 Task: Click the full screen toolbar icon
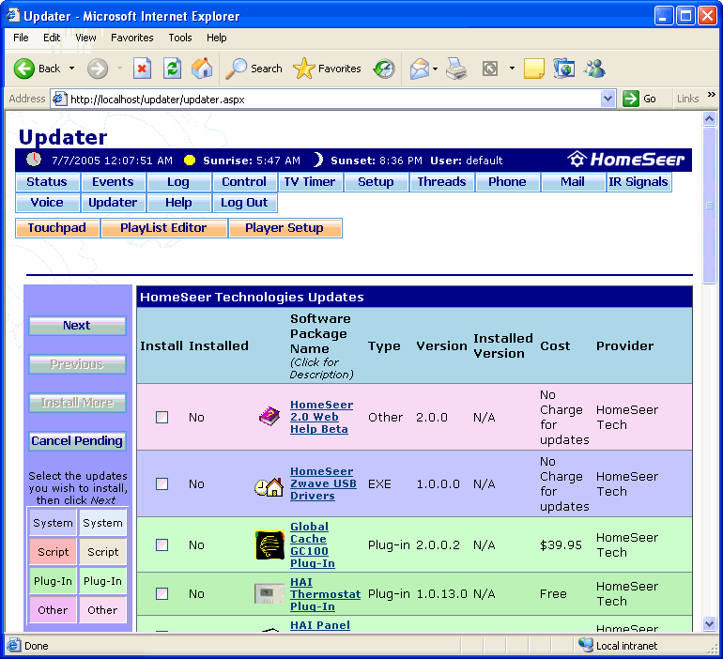pos(490,69)
